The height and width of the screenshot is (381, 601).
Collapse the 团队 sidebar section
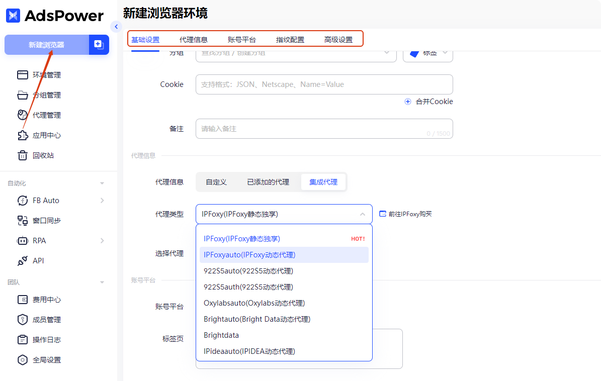(102, 282)
